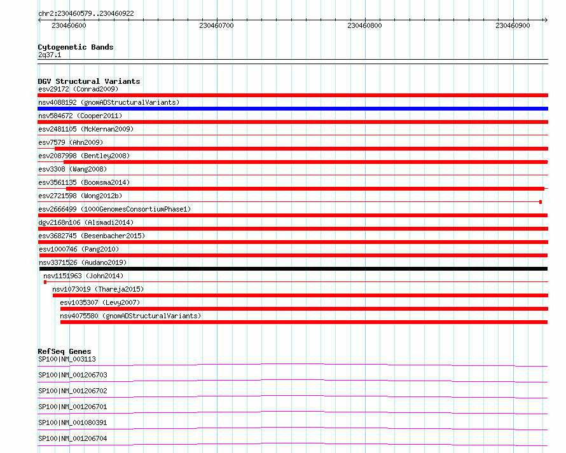
Task: Click the DGV Structural Variants track heading
Action: (x=89, y=81)
